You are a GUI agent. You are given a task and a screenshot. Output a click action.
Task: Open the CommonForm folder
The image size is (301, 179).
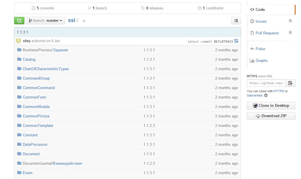[34, 97]
